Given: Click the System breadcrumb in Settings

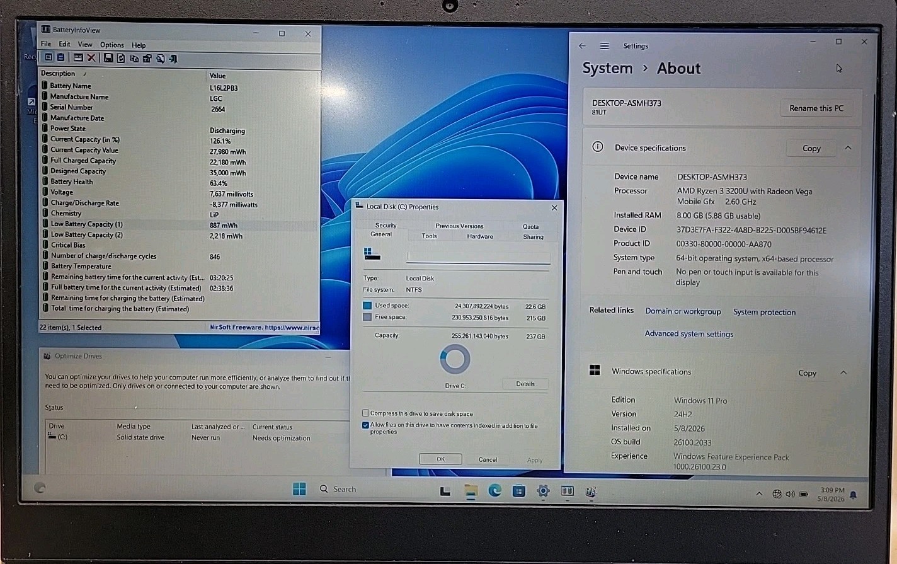Looking at the screenshot, I should click(x=607, y=68).
